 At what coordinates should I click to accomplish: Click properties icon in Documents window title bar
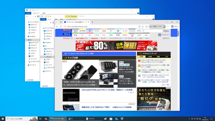coord(45,16)
